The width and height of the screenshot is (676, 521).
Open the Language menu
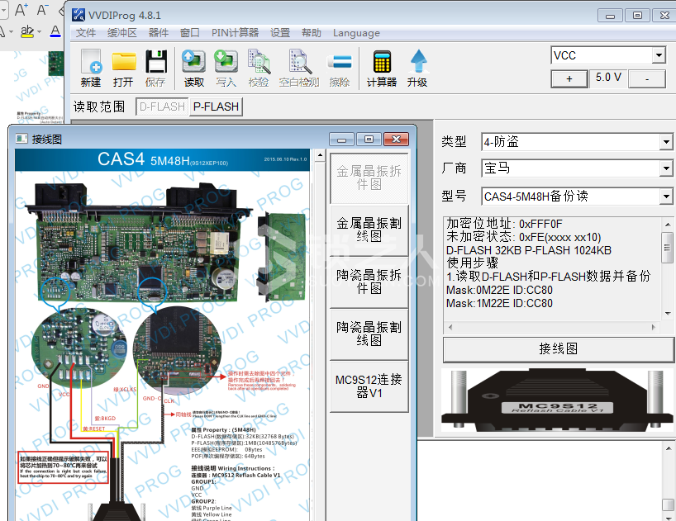pyautogui.click(x=356, y=33)
